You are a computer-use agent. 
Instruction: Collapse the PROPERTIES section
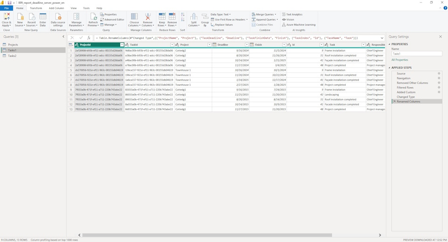pos(390,44)
